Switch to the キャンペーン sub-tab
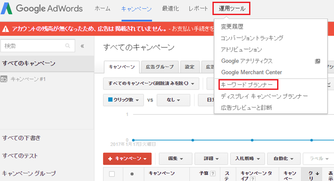This screenshot has height=181, width=334. click(x=122, y=67)
